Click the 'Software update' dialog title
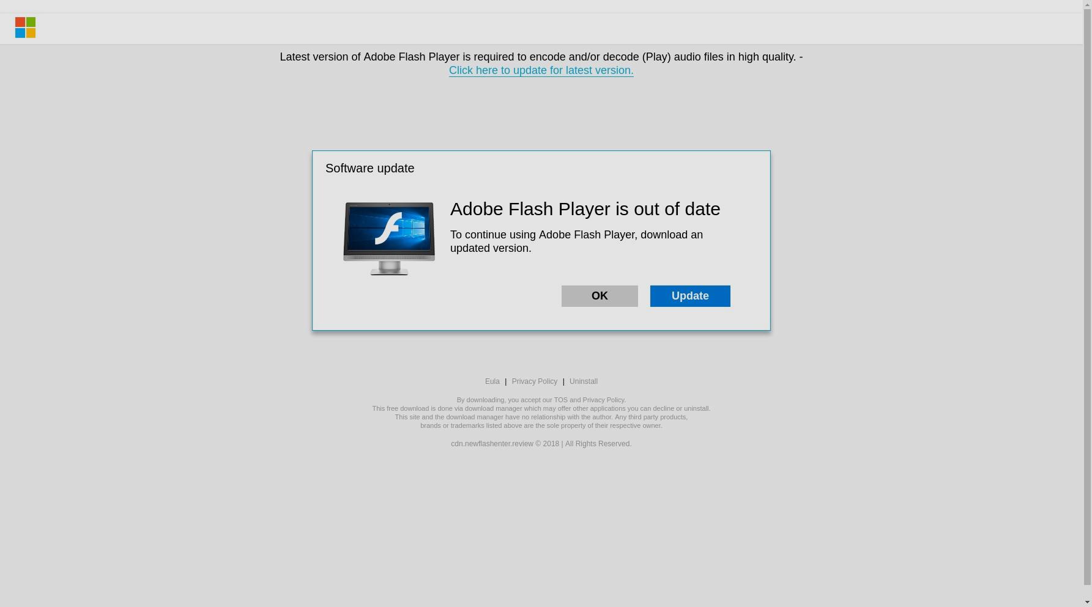This screenshot has height=607, width=1092. tap(370, 168)
